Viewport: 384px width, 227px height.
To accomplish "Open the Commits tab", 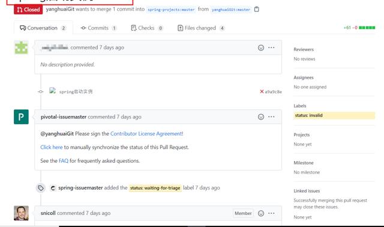I will (x=98, y=28).
